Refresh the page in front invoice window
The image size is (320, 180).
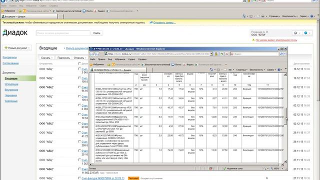(x=221, y=54)
